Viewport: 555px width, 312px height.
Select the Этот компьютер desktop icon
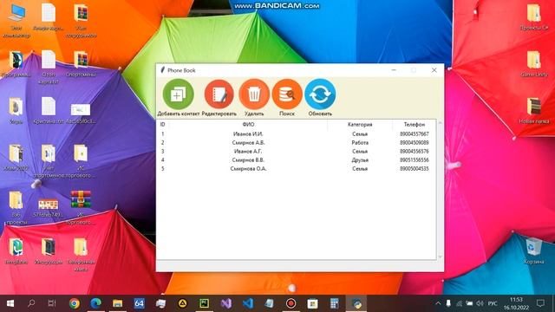tap(16, 21)
